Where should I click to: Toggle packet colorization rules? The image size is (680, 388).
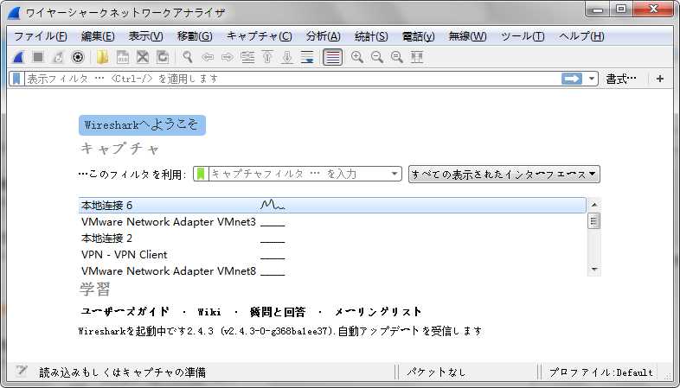coord(332,57)
